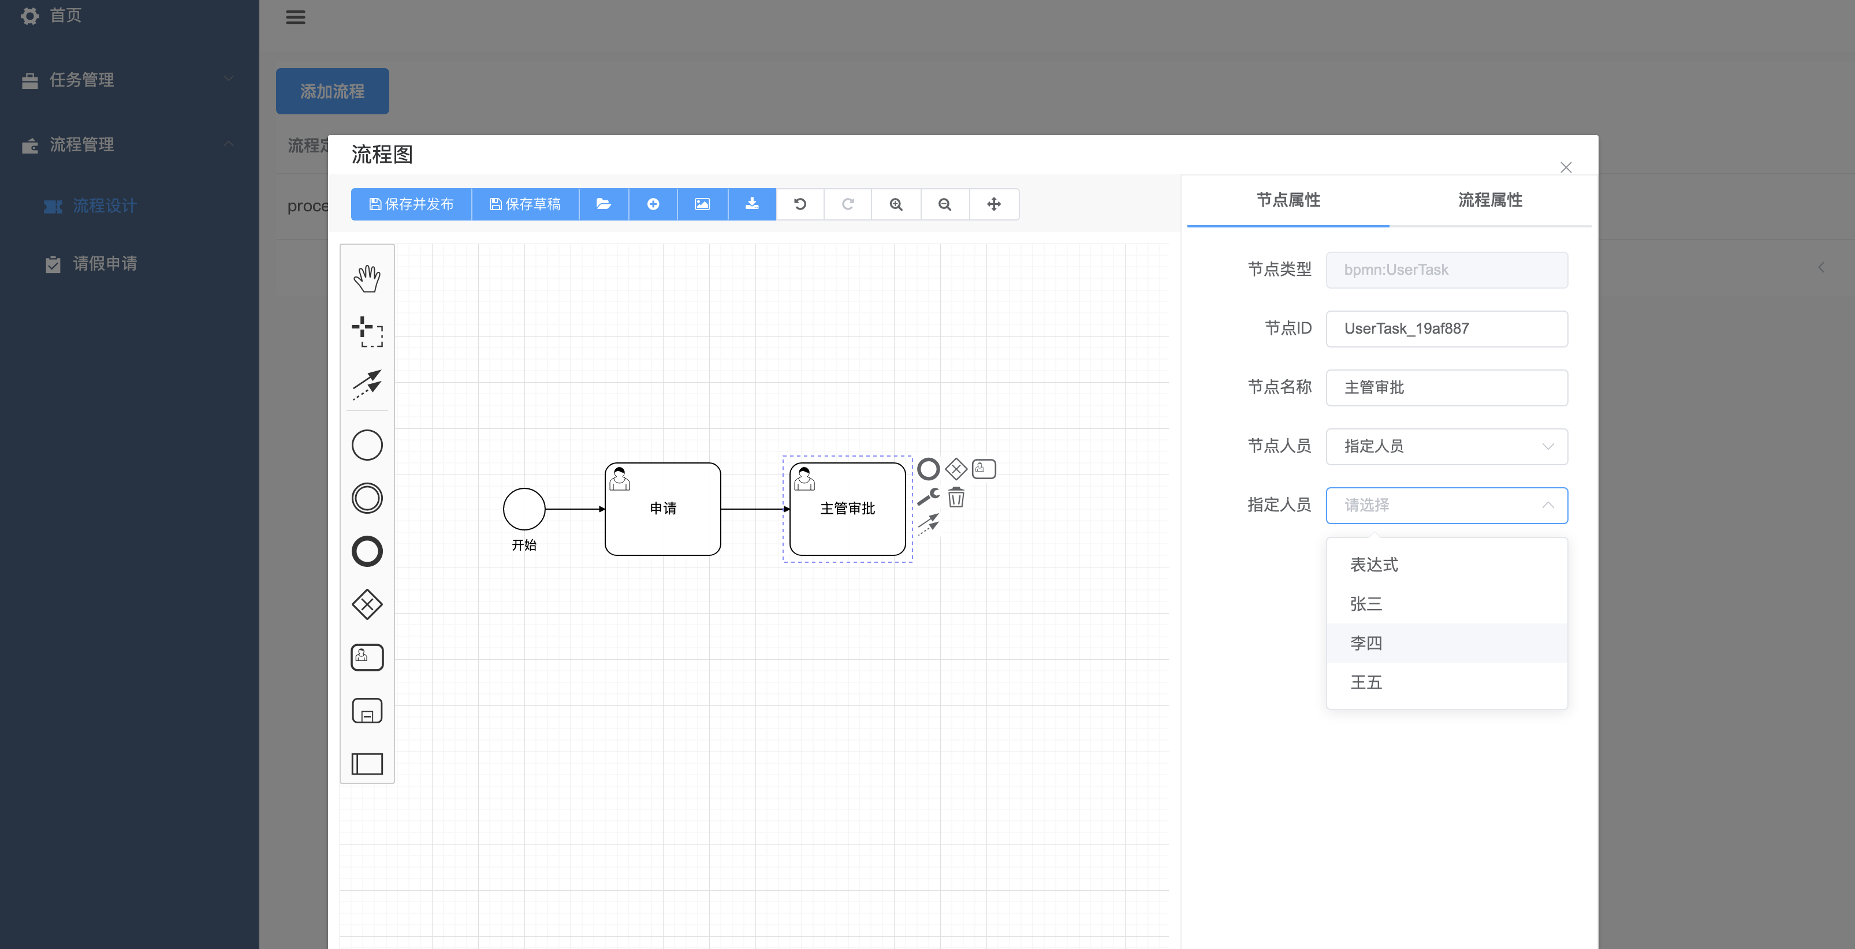
Task: Click the download diagram icon
Action: [x=752, y=204]
